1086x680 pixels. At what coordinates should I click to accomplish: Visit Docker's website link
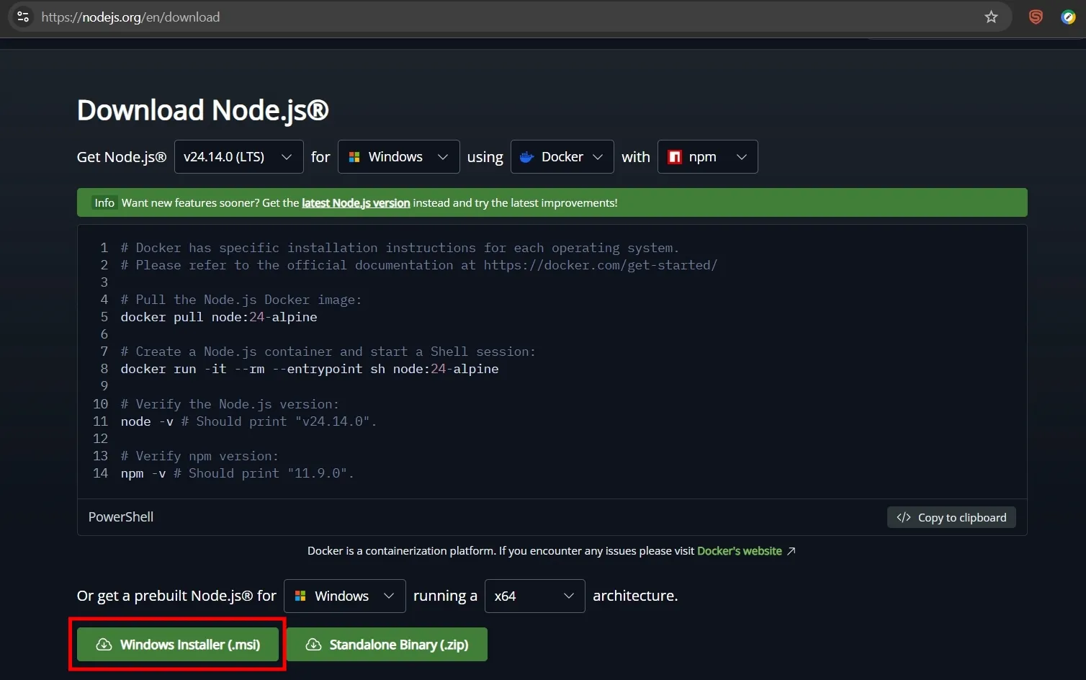pos(740,550)
